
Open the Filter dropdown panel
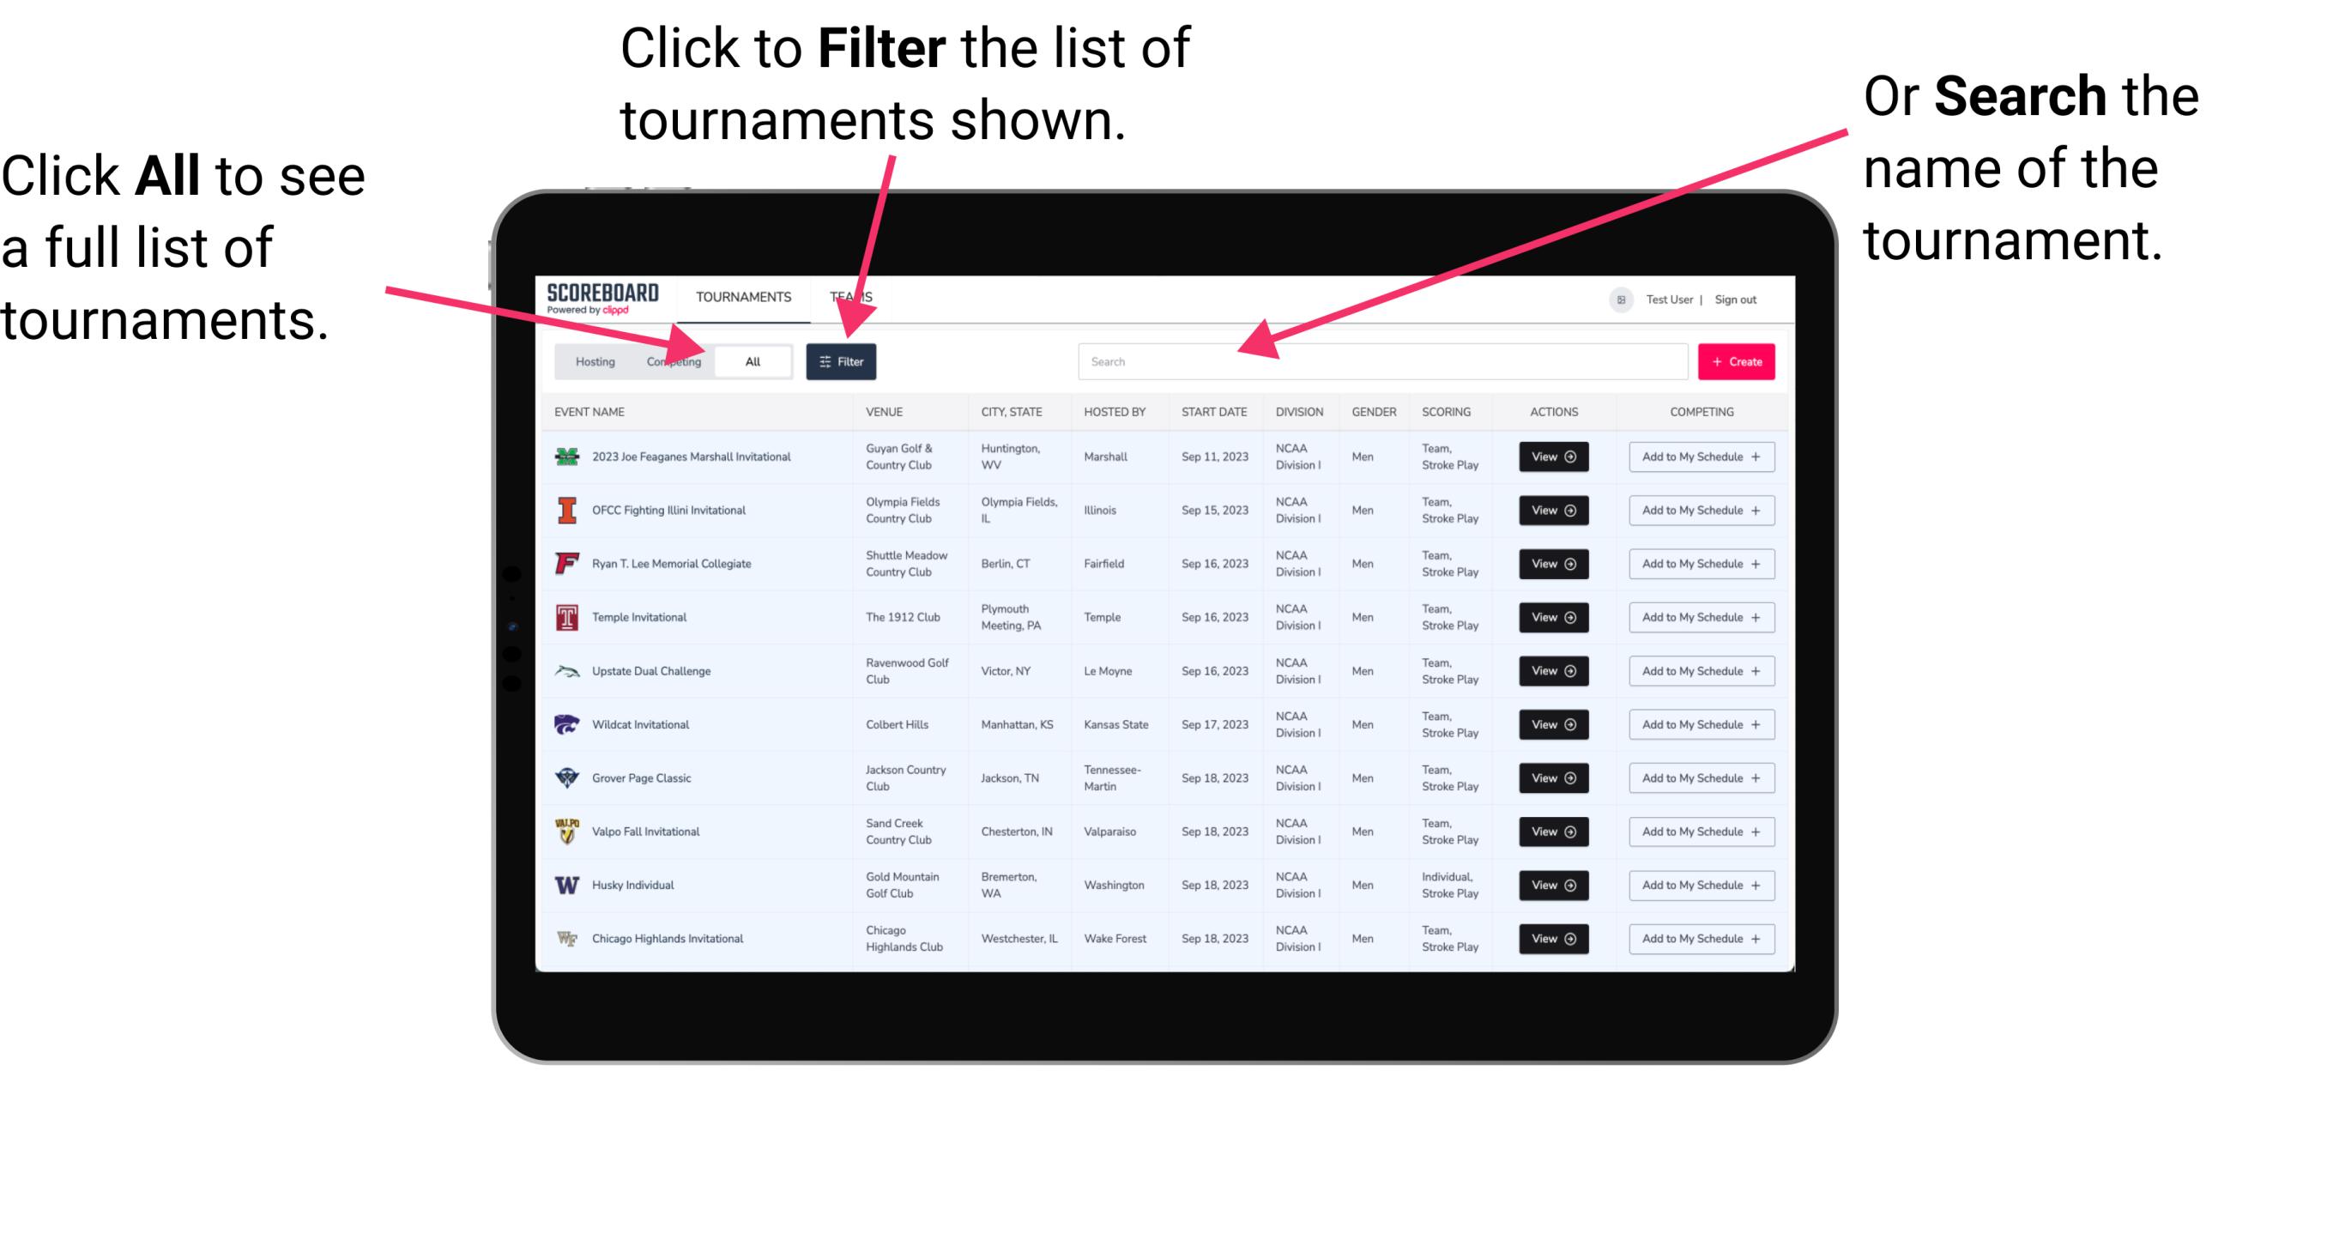842,360
